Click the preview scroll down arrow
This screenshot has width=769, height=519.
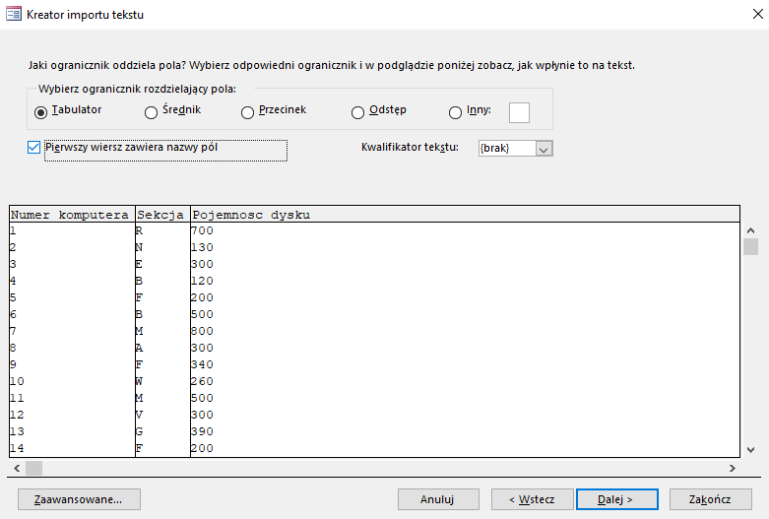pyautogui.click(x=750, y=449)
